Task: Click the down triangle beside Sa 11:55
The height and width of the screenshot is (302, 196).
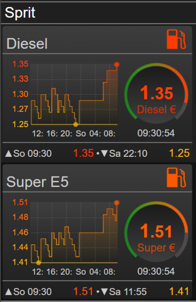Action: (104, 292)
